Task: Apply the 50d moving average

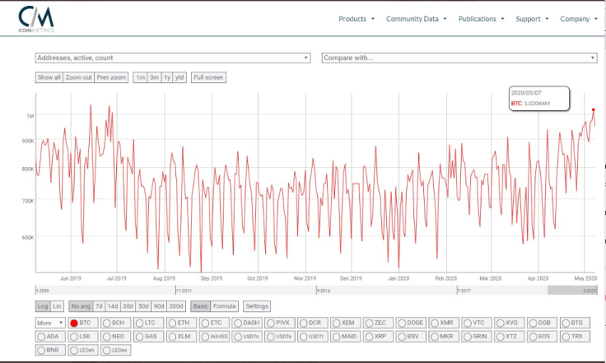Action: click(x=143, y=306)
